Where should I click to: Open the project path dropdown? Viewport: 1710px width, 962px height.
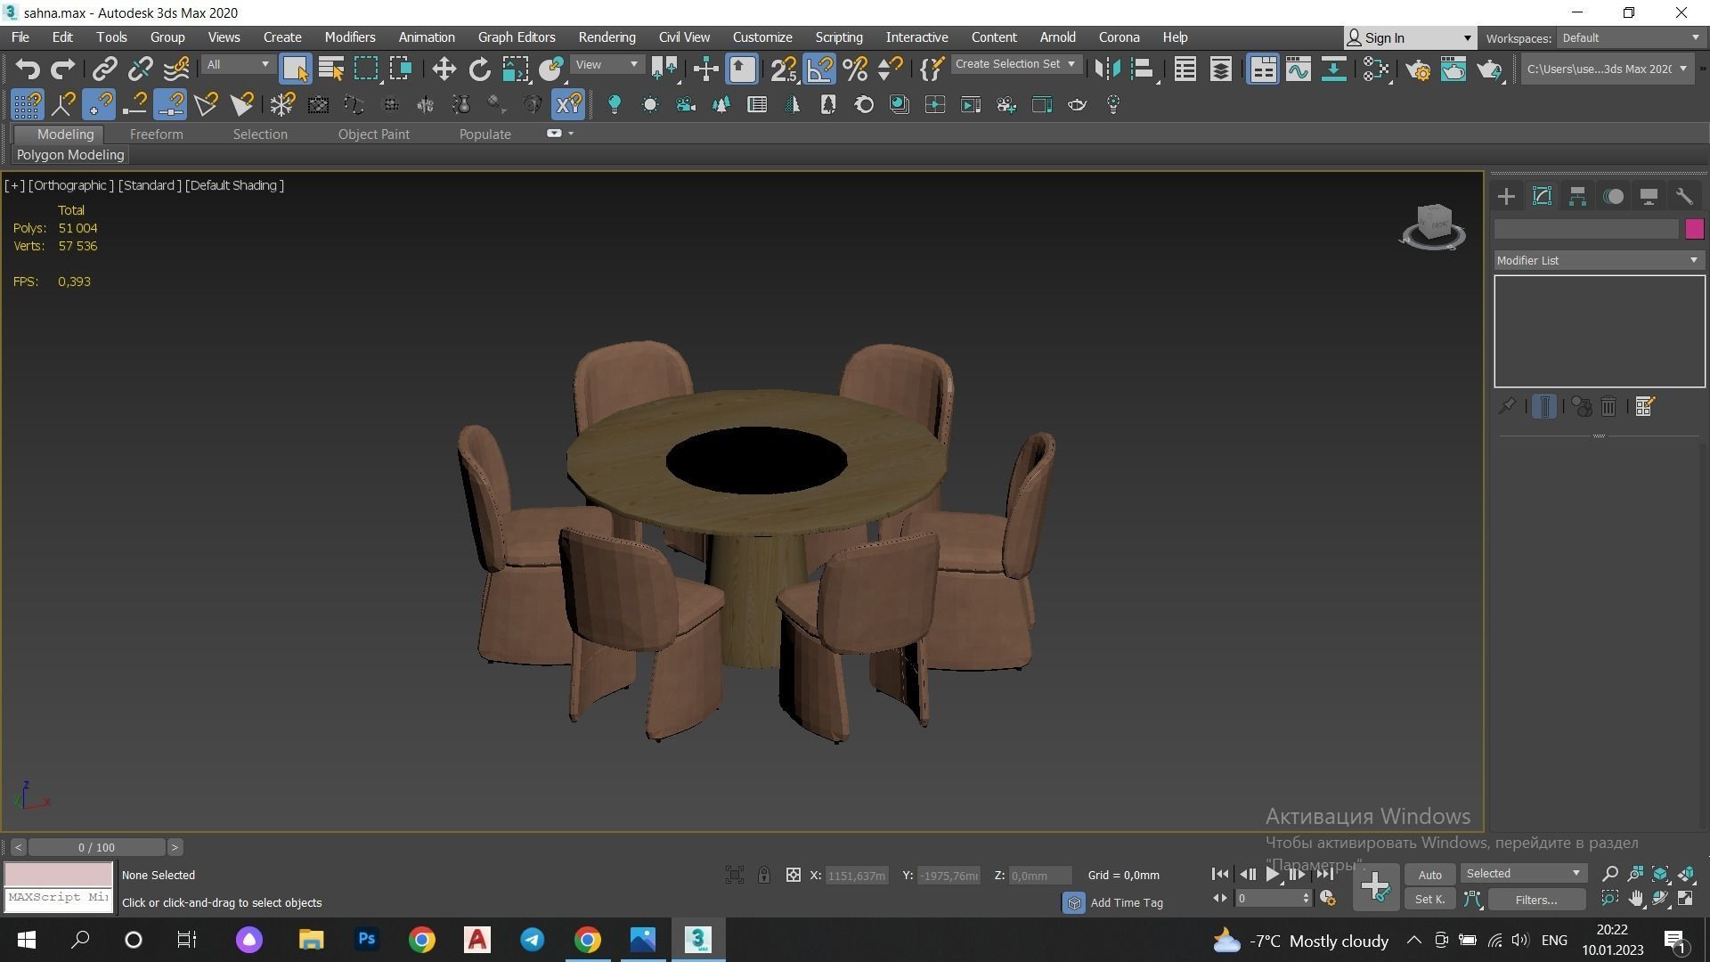pyautogui.click(x=1606, y=69)
